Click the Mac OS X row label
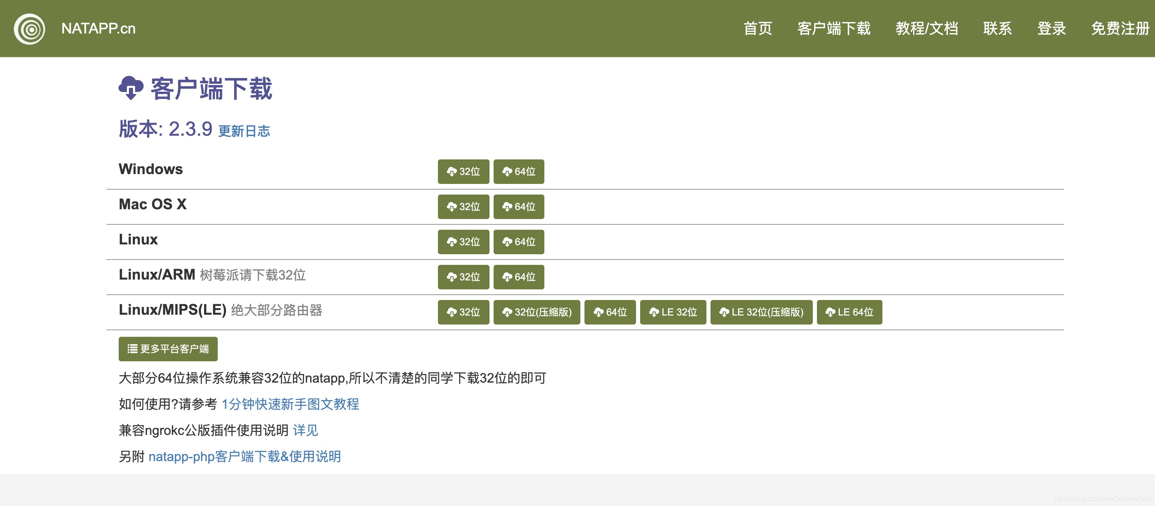This screenshot has height=506, width=1155. tap(152, 204)
